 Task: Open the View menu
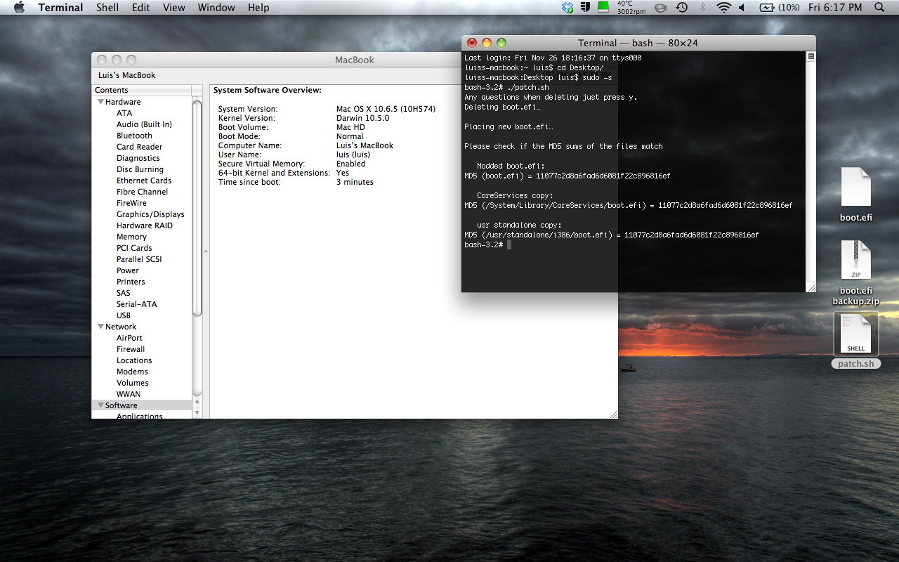pos(174,8)
